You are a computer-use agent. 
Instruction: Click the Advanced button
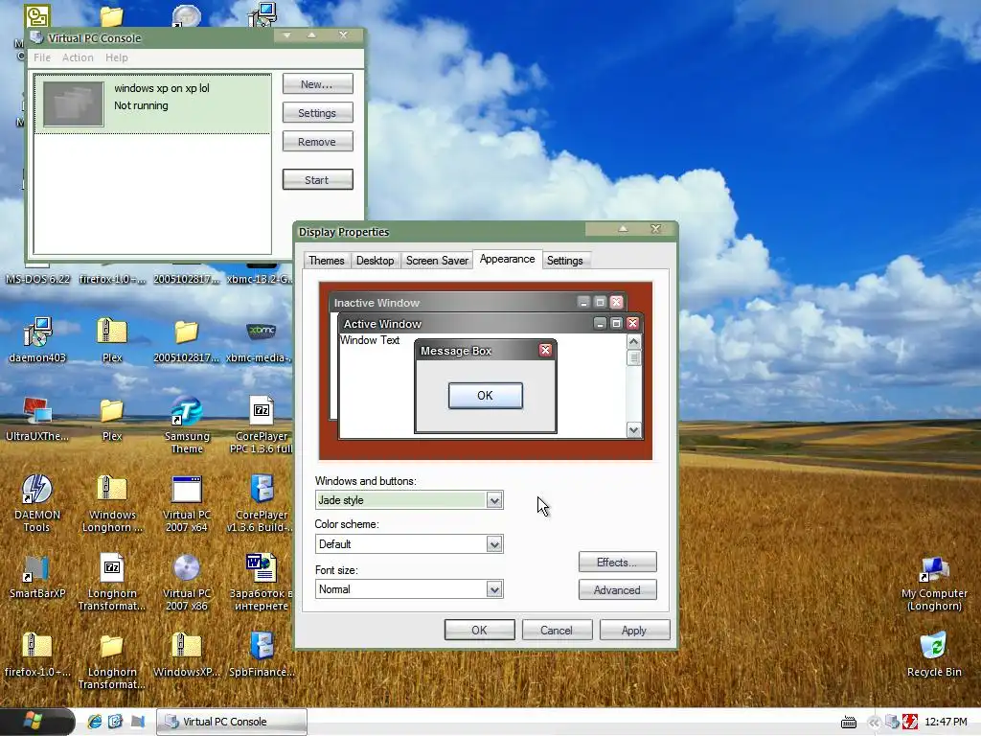[x=617, y=589]
